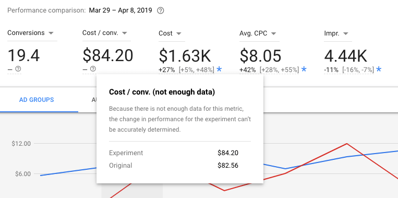Click the blue asterisk next to Cost change
The height and width of the screenshot is (198, 398).
(219, 69)
